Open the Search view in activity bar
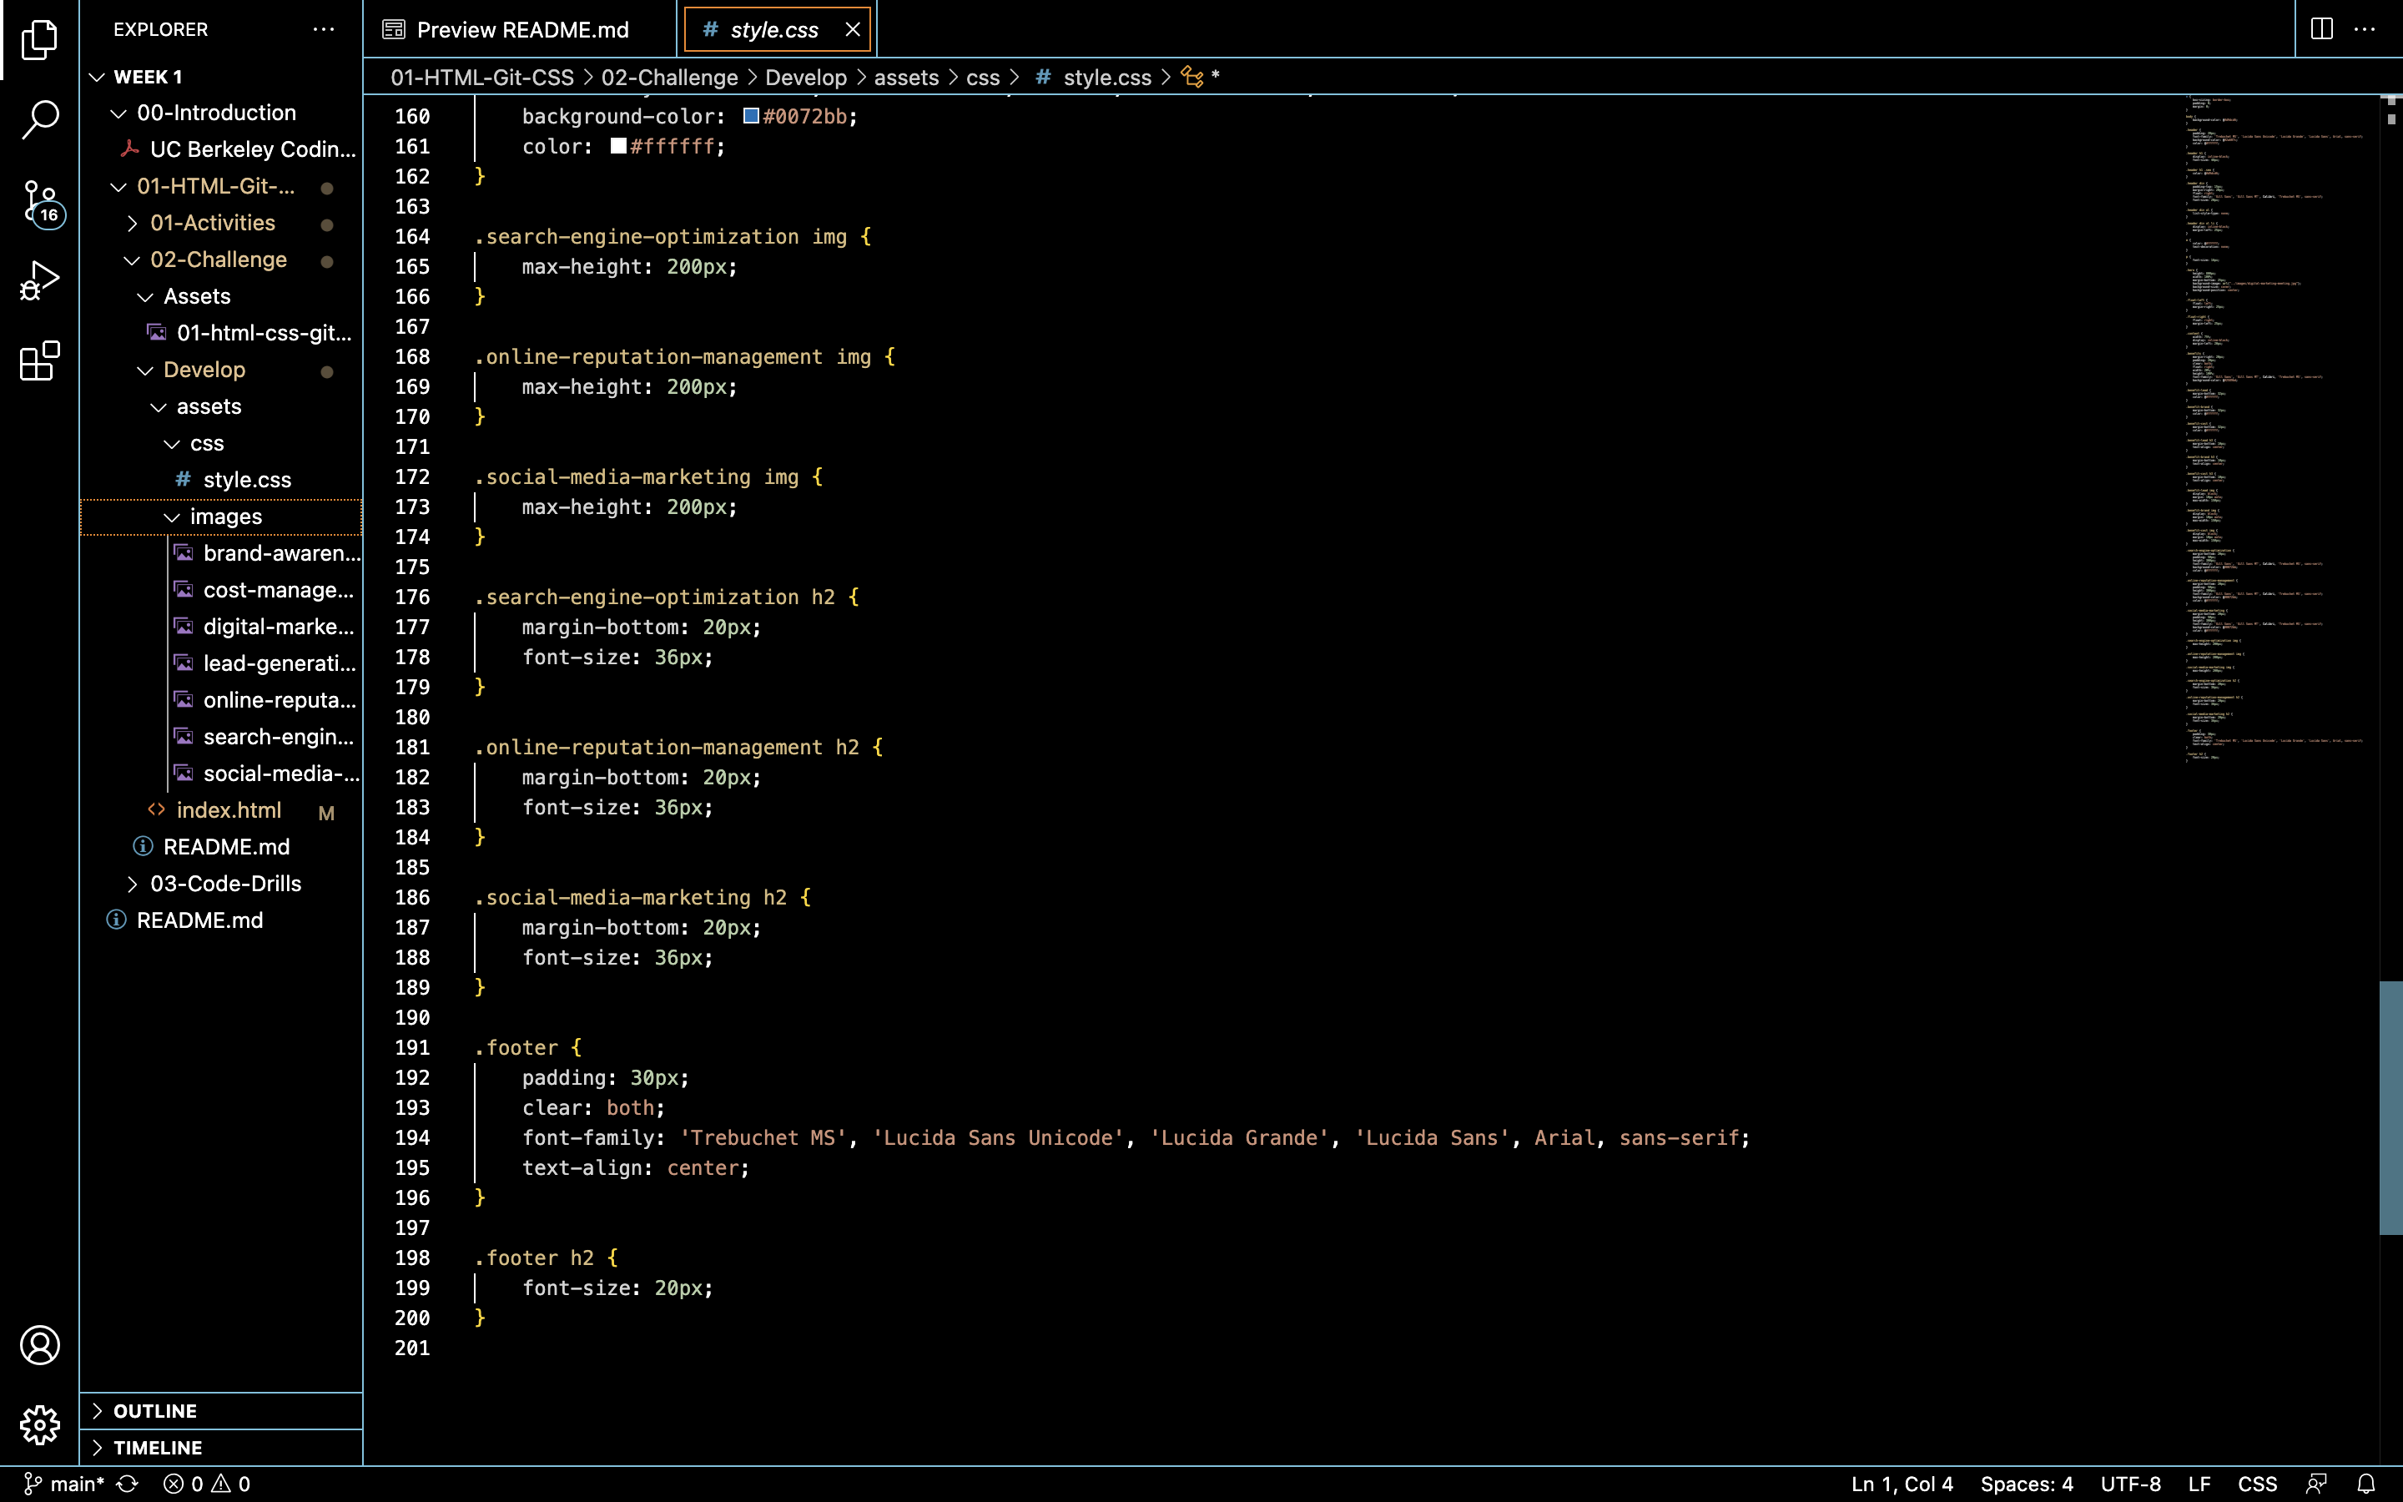Image resolution: width=2403 pixels, height=1502 pixels. click(40, 119)
